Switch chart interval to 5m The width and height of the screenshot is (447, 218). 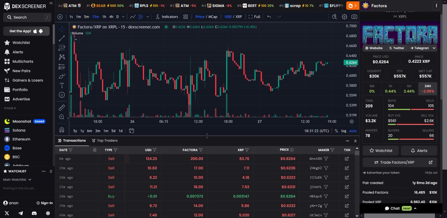[86, 17]
